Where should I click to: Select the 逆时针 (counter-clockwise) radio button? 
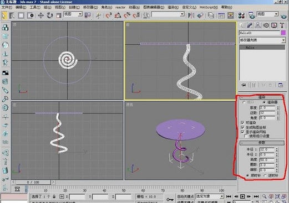tap(265, 176)
